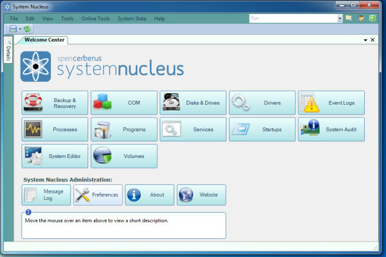Maximize the System Nucleus window

[353, 5]
